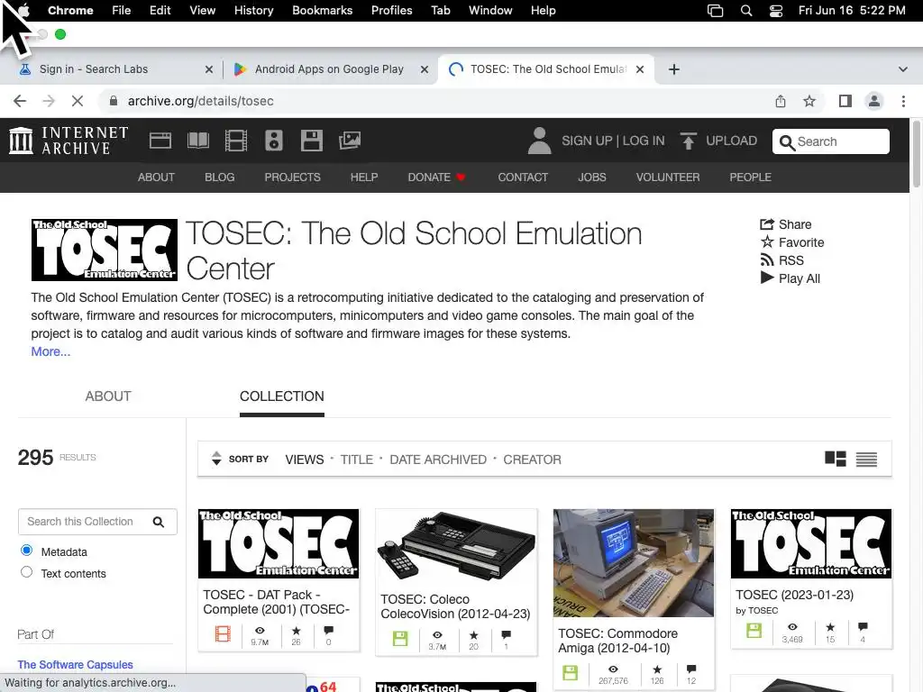Image resolution: width=923 pixels, height=692 pixels.
Task: Open Chrome profile avatar
Action: (874, 101)
